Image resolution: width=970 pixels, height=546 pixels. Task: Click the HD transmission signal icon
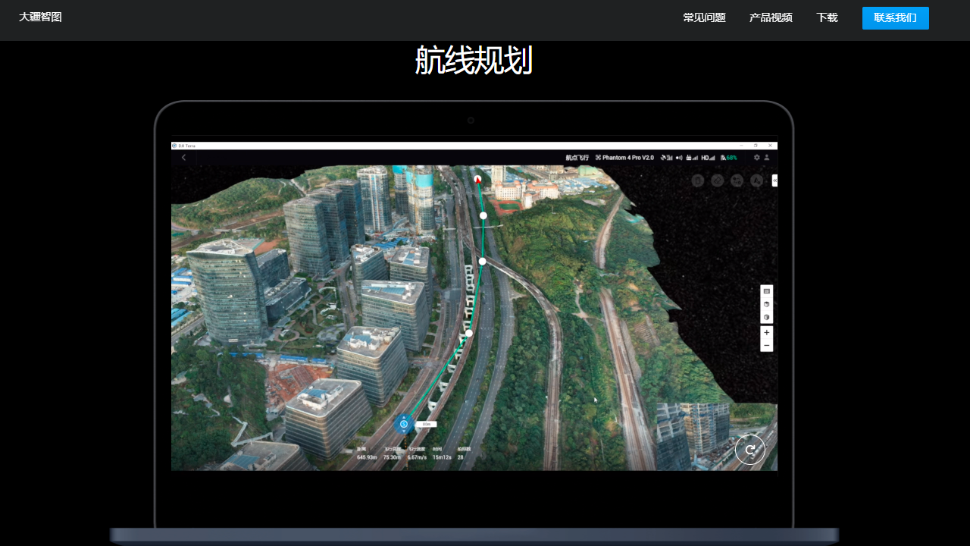click(x=709, y=158)
